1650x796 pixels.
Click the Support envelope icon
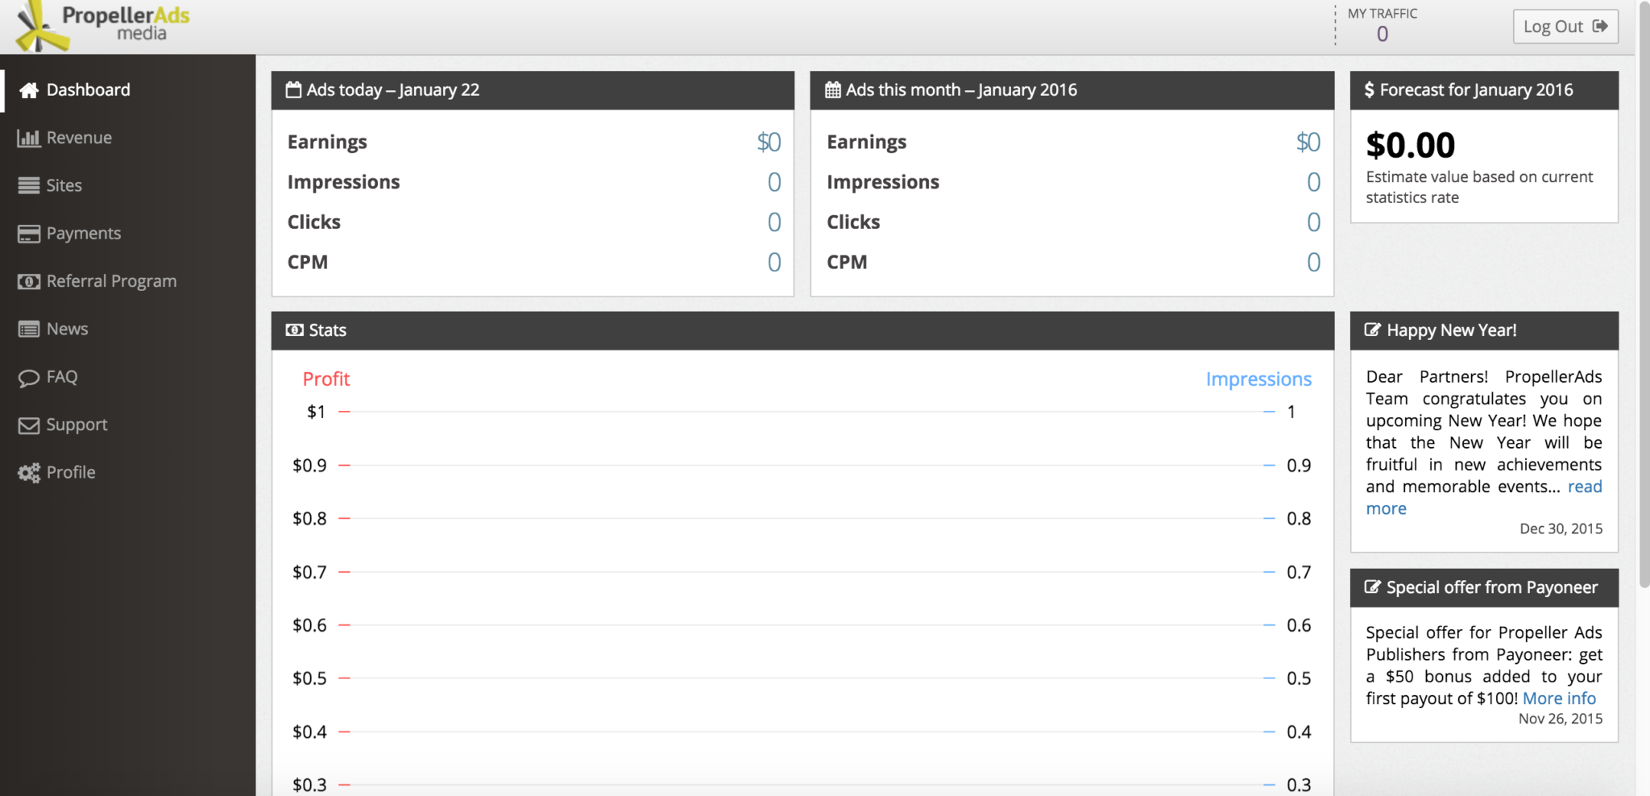29,425
